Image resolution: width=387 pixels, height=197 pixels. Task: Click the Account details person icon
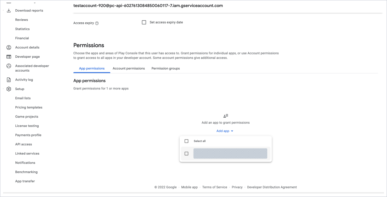(x=9, y=47)
